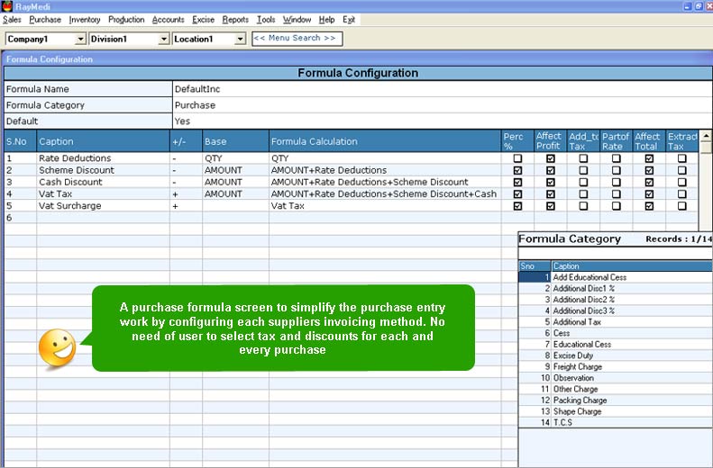Open the Sales menu
The height and width of the screenshot is (468, 713).
tap(12, 20)
